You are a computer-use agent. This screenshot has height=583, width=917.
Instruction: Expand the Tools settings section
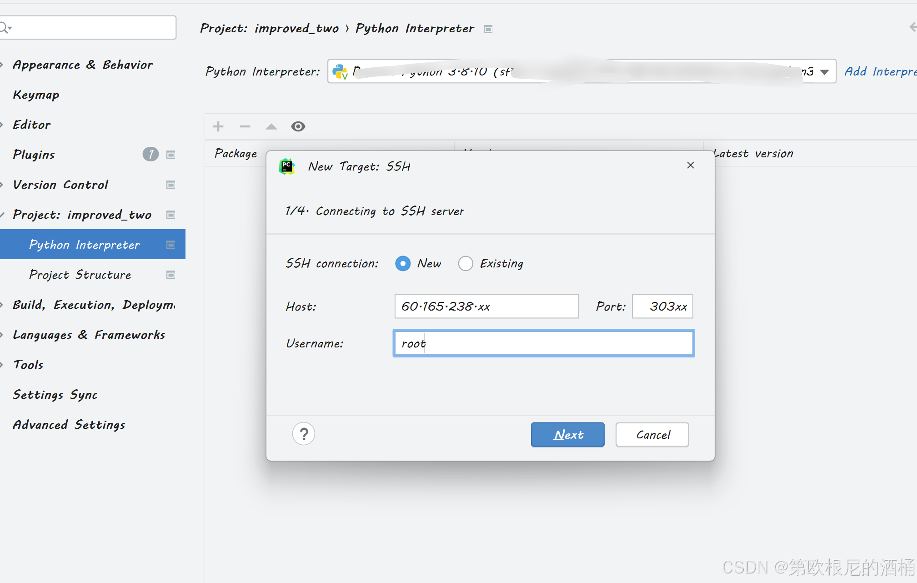(2, 365)
